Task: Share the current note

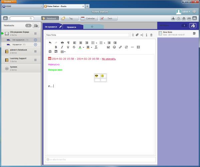Action: click(x=142, y=35)
